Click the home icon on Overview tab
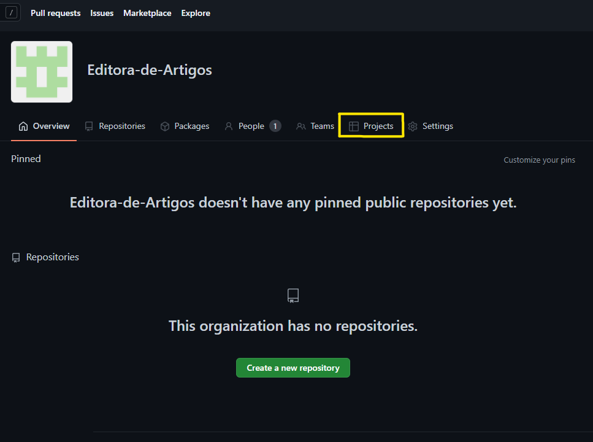The width and height of the screenshot is (593, 442). click(23, 126)
